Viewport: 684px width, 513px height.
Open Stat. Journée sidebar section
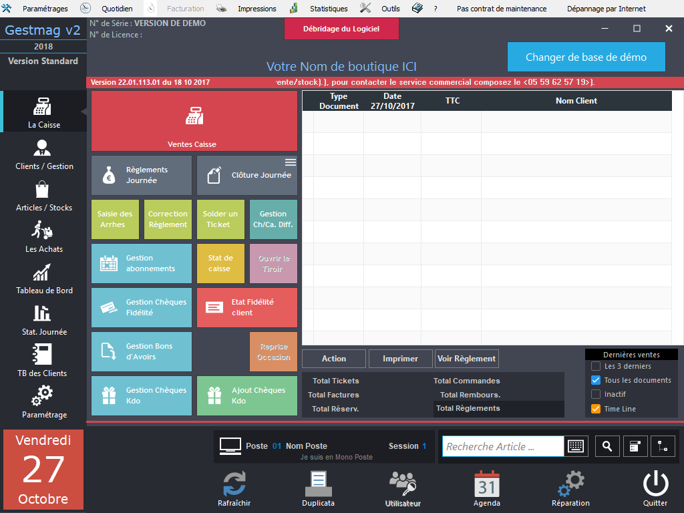(x=43, y=320)
